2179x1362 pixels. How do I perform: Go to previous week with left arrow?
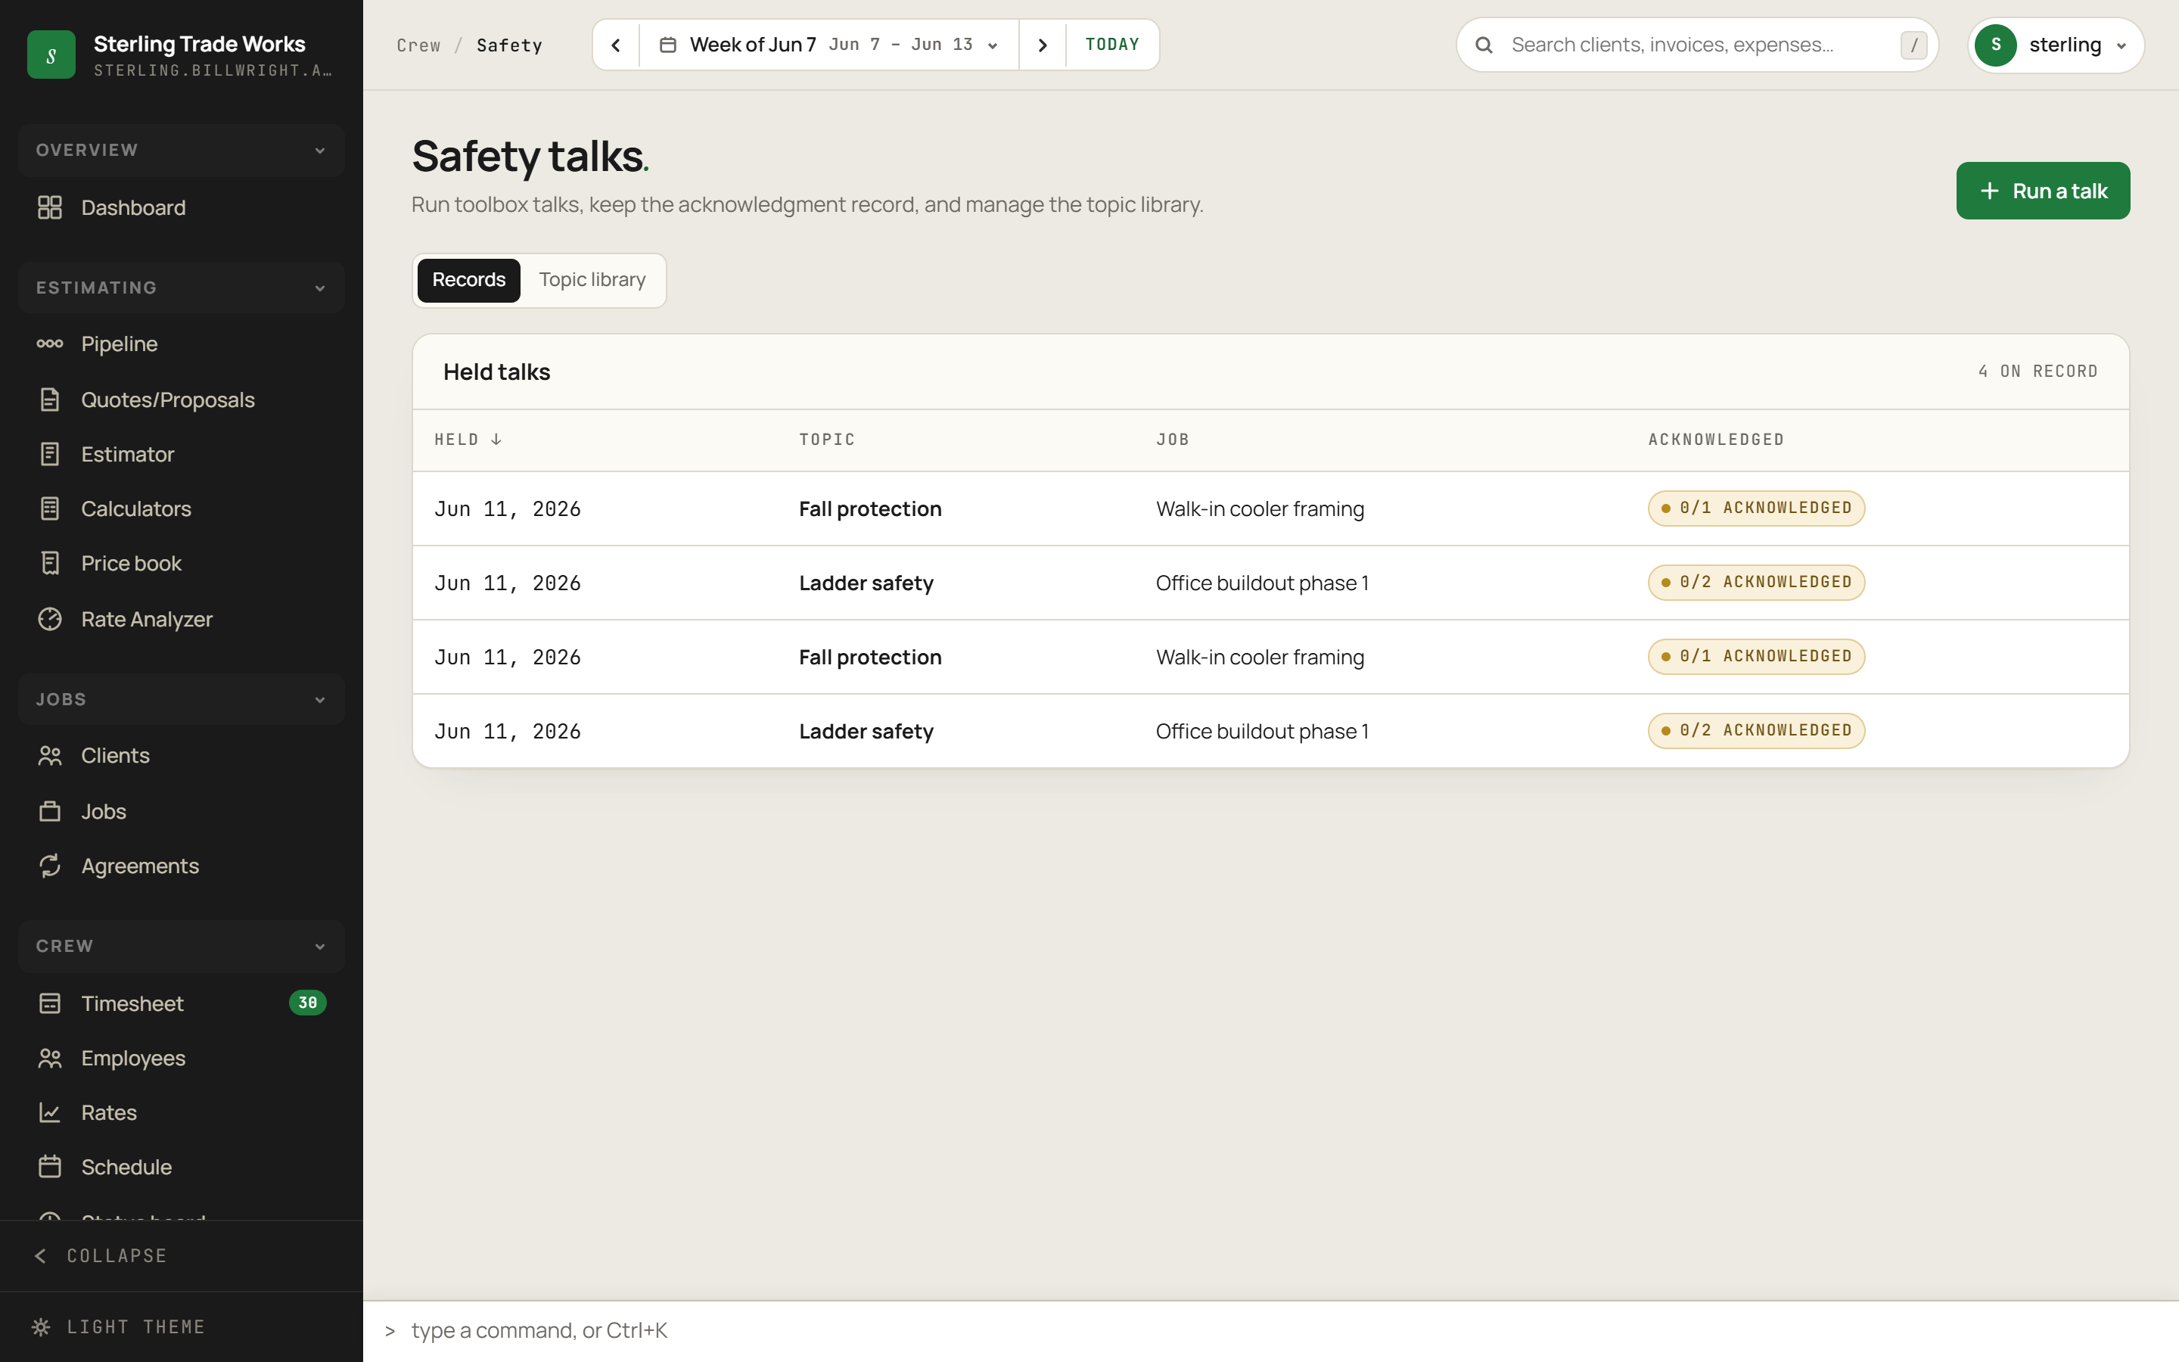click(616, 45)
